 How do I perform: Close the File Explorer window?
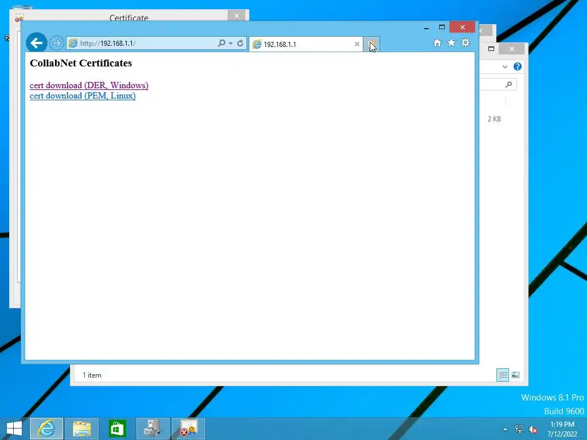pyautogui.click(x=512, y=49)
